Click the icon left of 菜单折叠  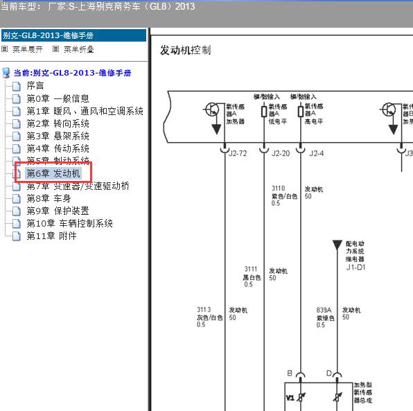tap(55, 49)
